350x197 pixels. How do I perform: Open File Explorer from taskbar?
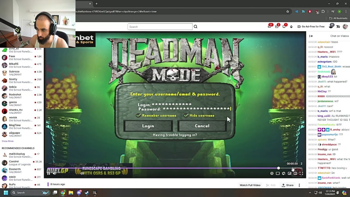(x=71, y=193)
